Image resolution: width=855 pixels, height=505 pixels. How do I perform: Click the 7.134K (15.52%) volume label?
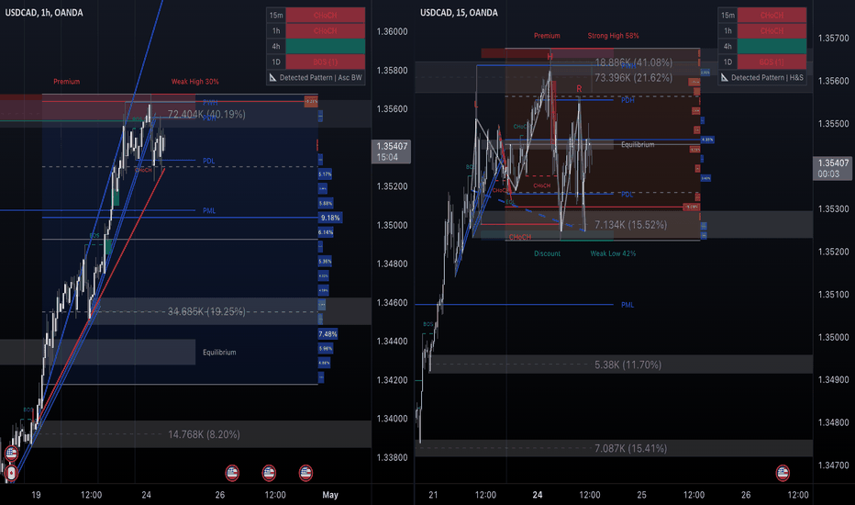pos(630,225)
